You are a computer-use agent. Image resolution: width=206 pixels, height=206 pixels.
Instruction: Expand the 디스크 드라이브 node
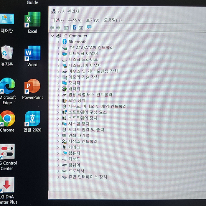click(58, 60)
